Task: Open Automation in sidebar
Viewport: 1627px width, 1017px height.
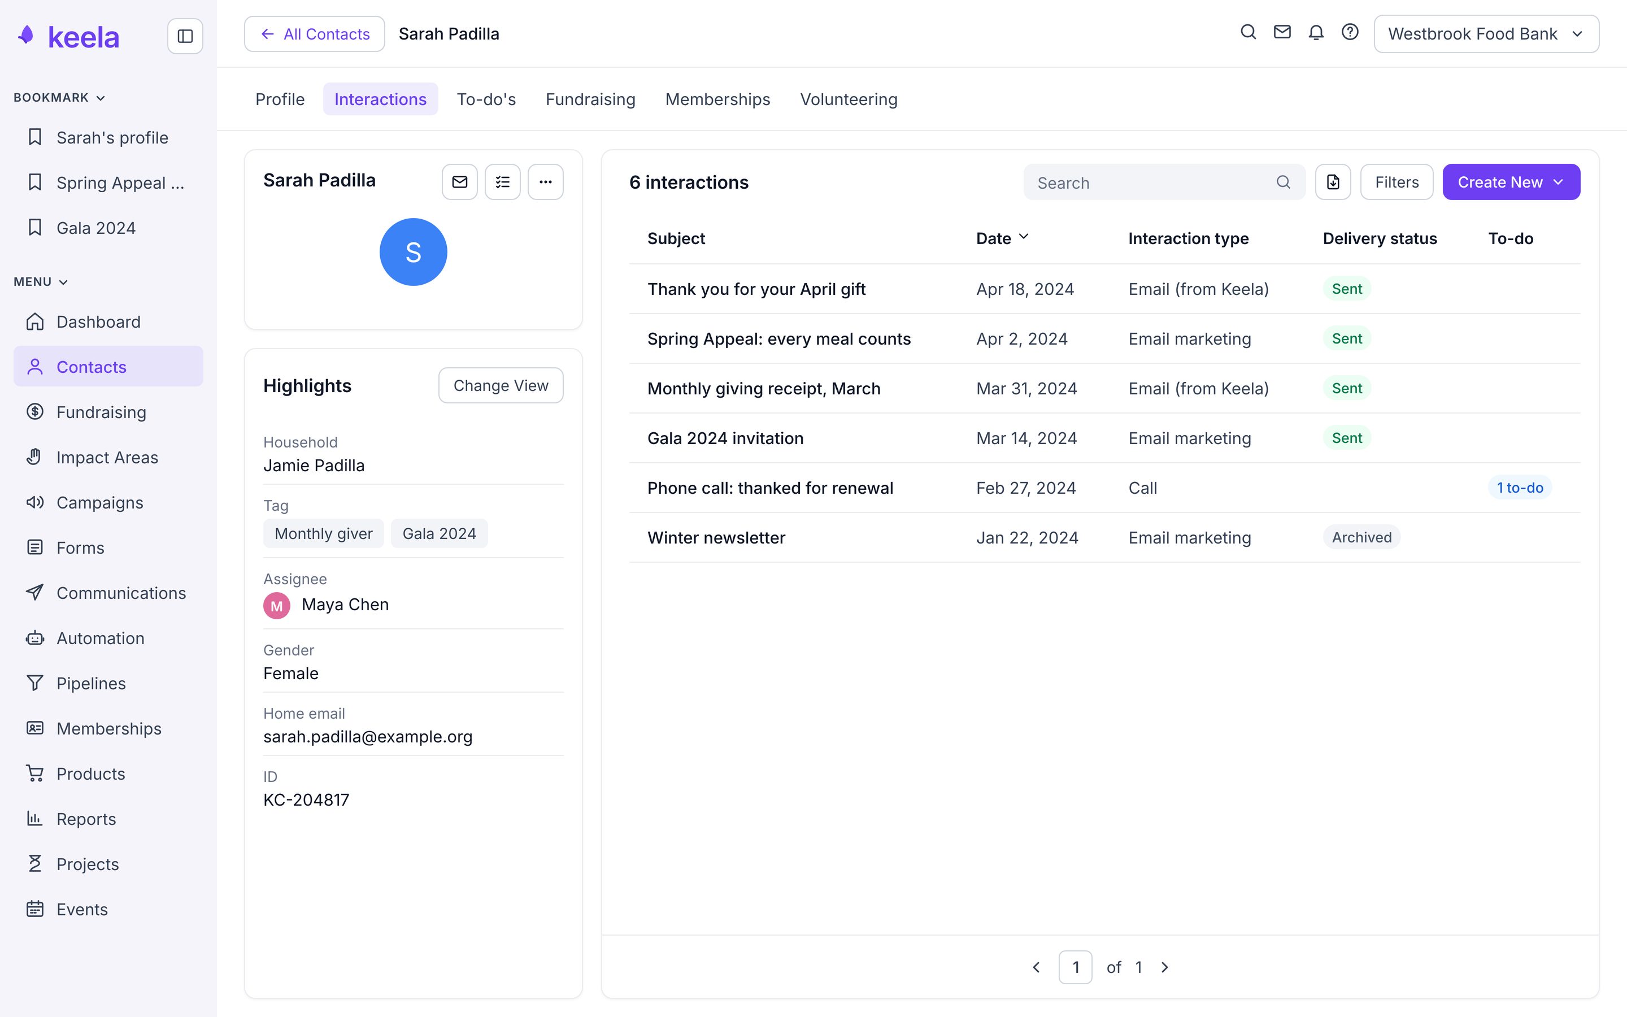Action: [108, 638]
